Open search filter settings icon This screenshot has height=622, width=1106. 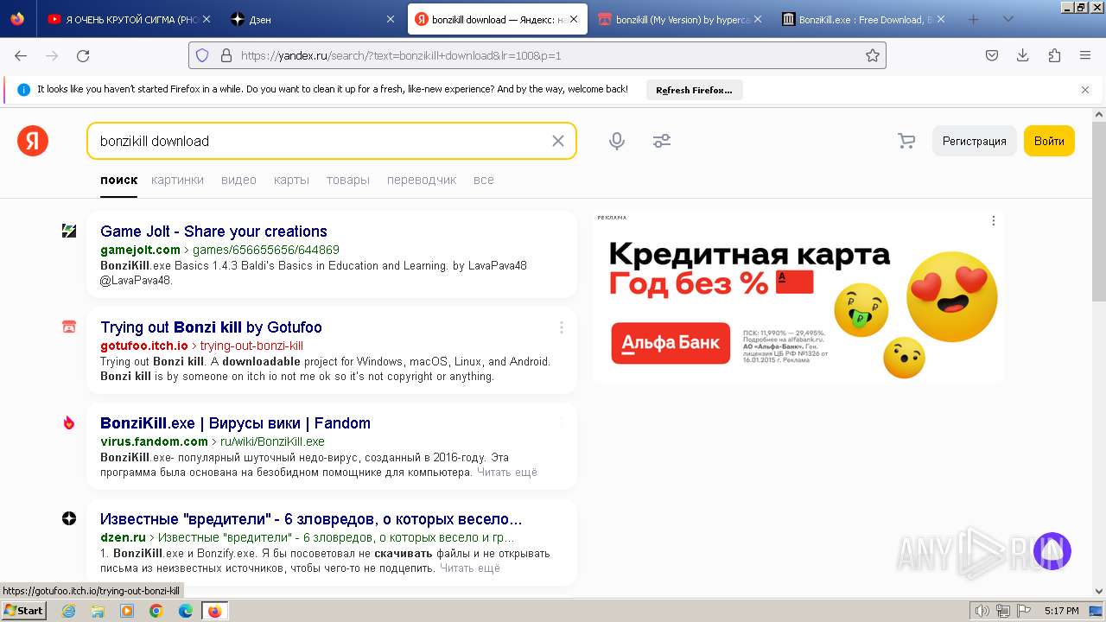662,141
